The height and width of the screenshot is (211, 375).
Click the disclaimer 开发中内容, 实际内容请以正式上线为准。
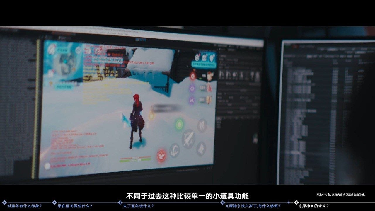click(341, 195)
